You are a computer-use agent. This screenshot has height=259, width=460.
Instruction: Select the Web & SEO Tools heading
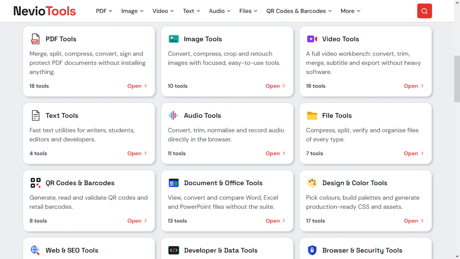[72, 250]
